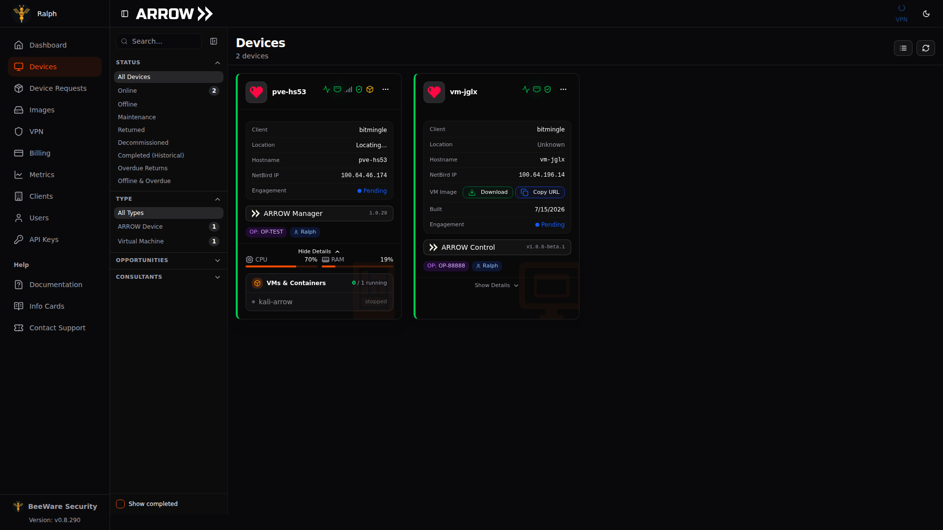Select All Types filter

[x=168, y=213]
